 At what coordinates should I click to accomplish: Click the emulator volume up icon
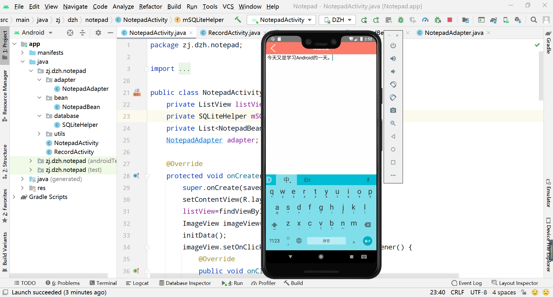[x=393, y=59]
